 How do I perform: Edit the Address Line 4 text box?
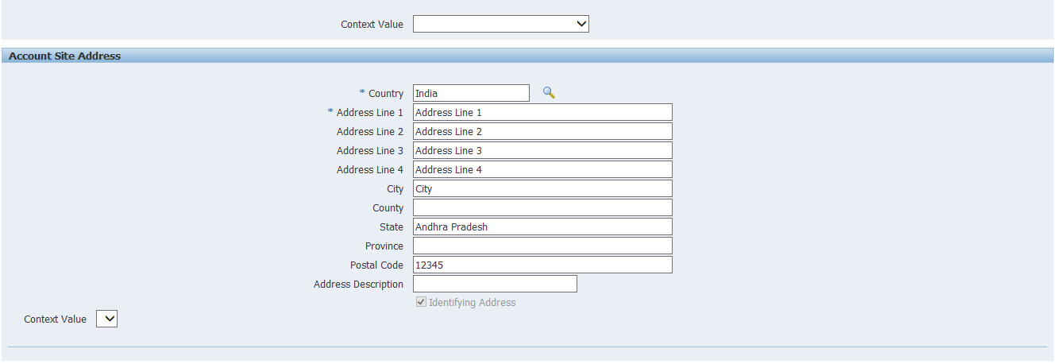coord(542,169)
